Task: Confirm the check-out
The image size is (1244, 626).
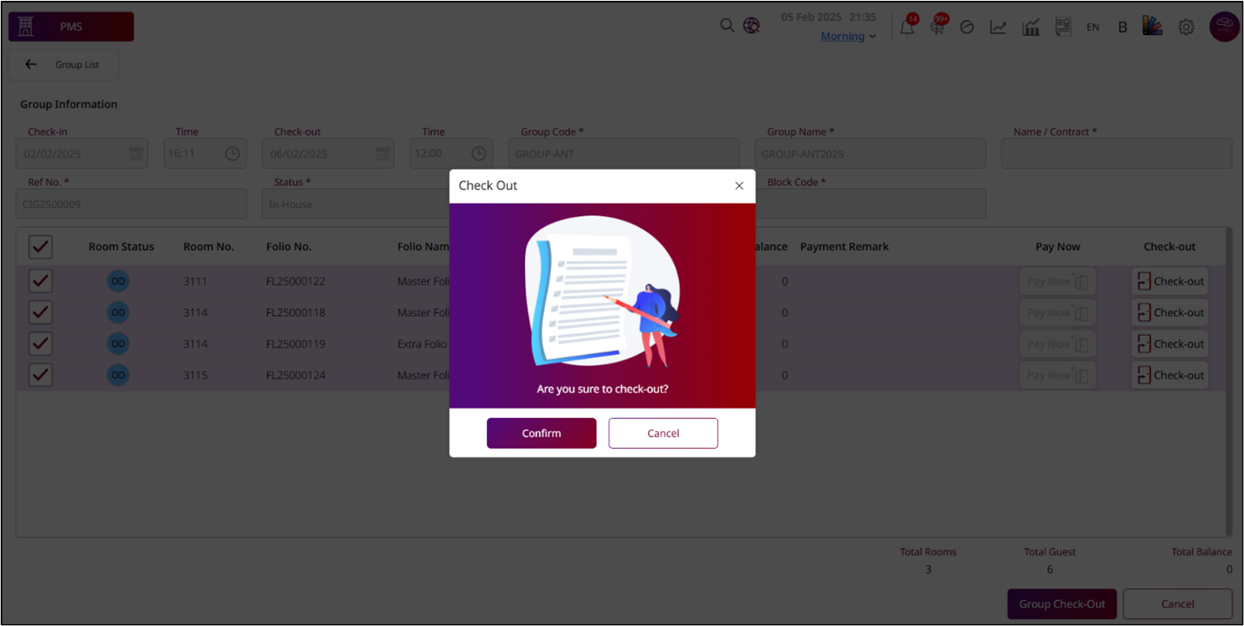Action: click(x=541, y=433)
